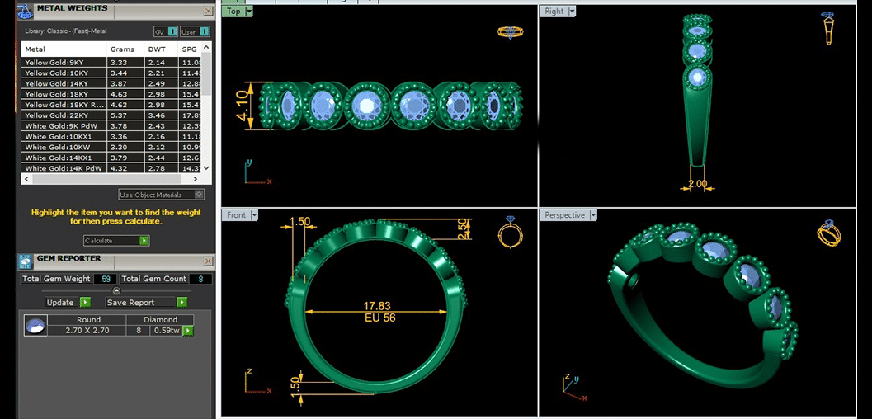Select the White Gold:9K PdW row

tap(111, 125)
